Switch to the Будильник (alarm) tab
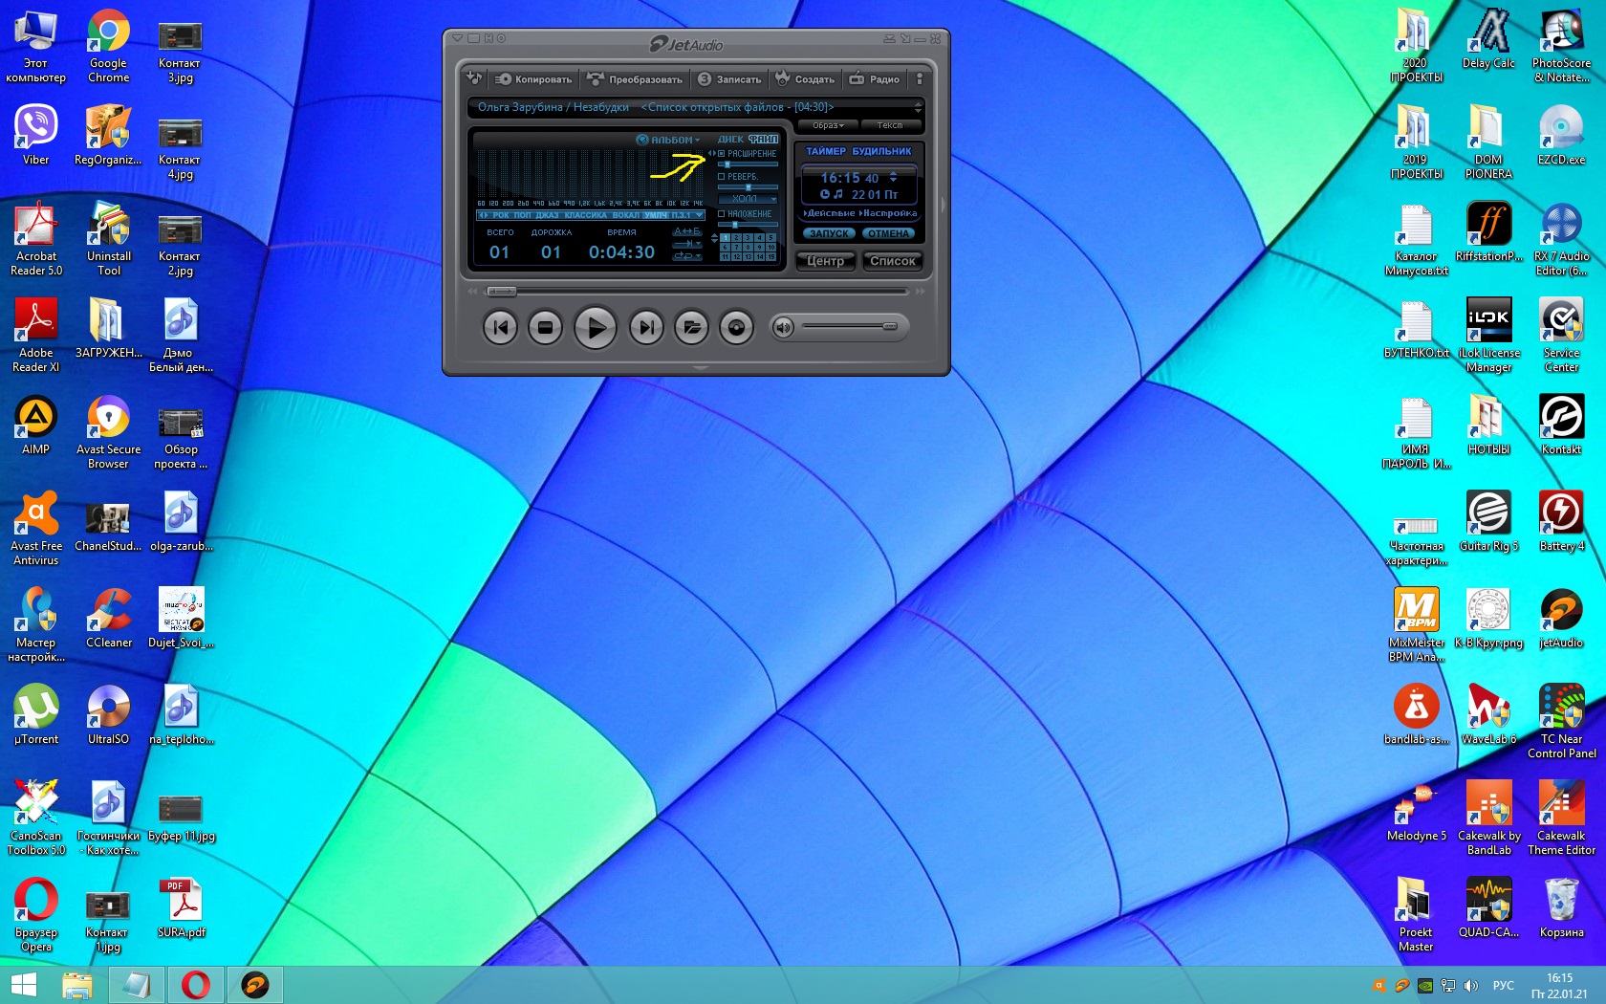The image size is (1606, 1004). click(881, 151)
